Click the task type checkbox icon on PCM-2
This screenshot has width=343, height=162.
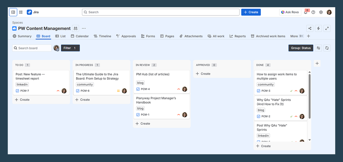point(259,116)
